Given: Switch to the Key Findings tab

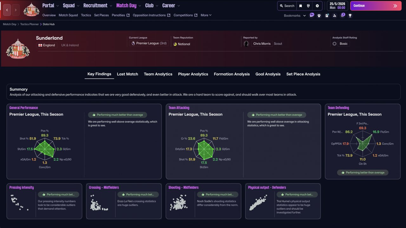Looking at the screenshot, I should click(99, 74).
